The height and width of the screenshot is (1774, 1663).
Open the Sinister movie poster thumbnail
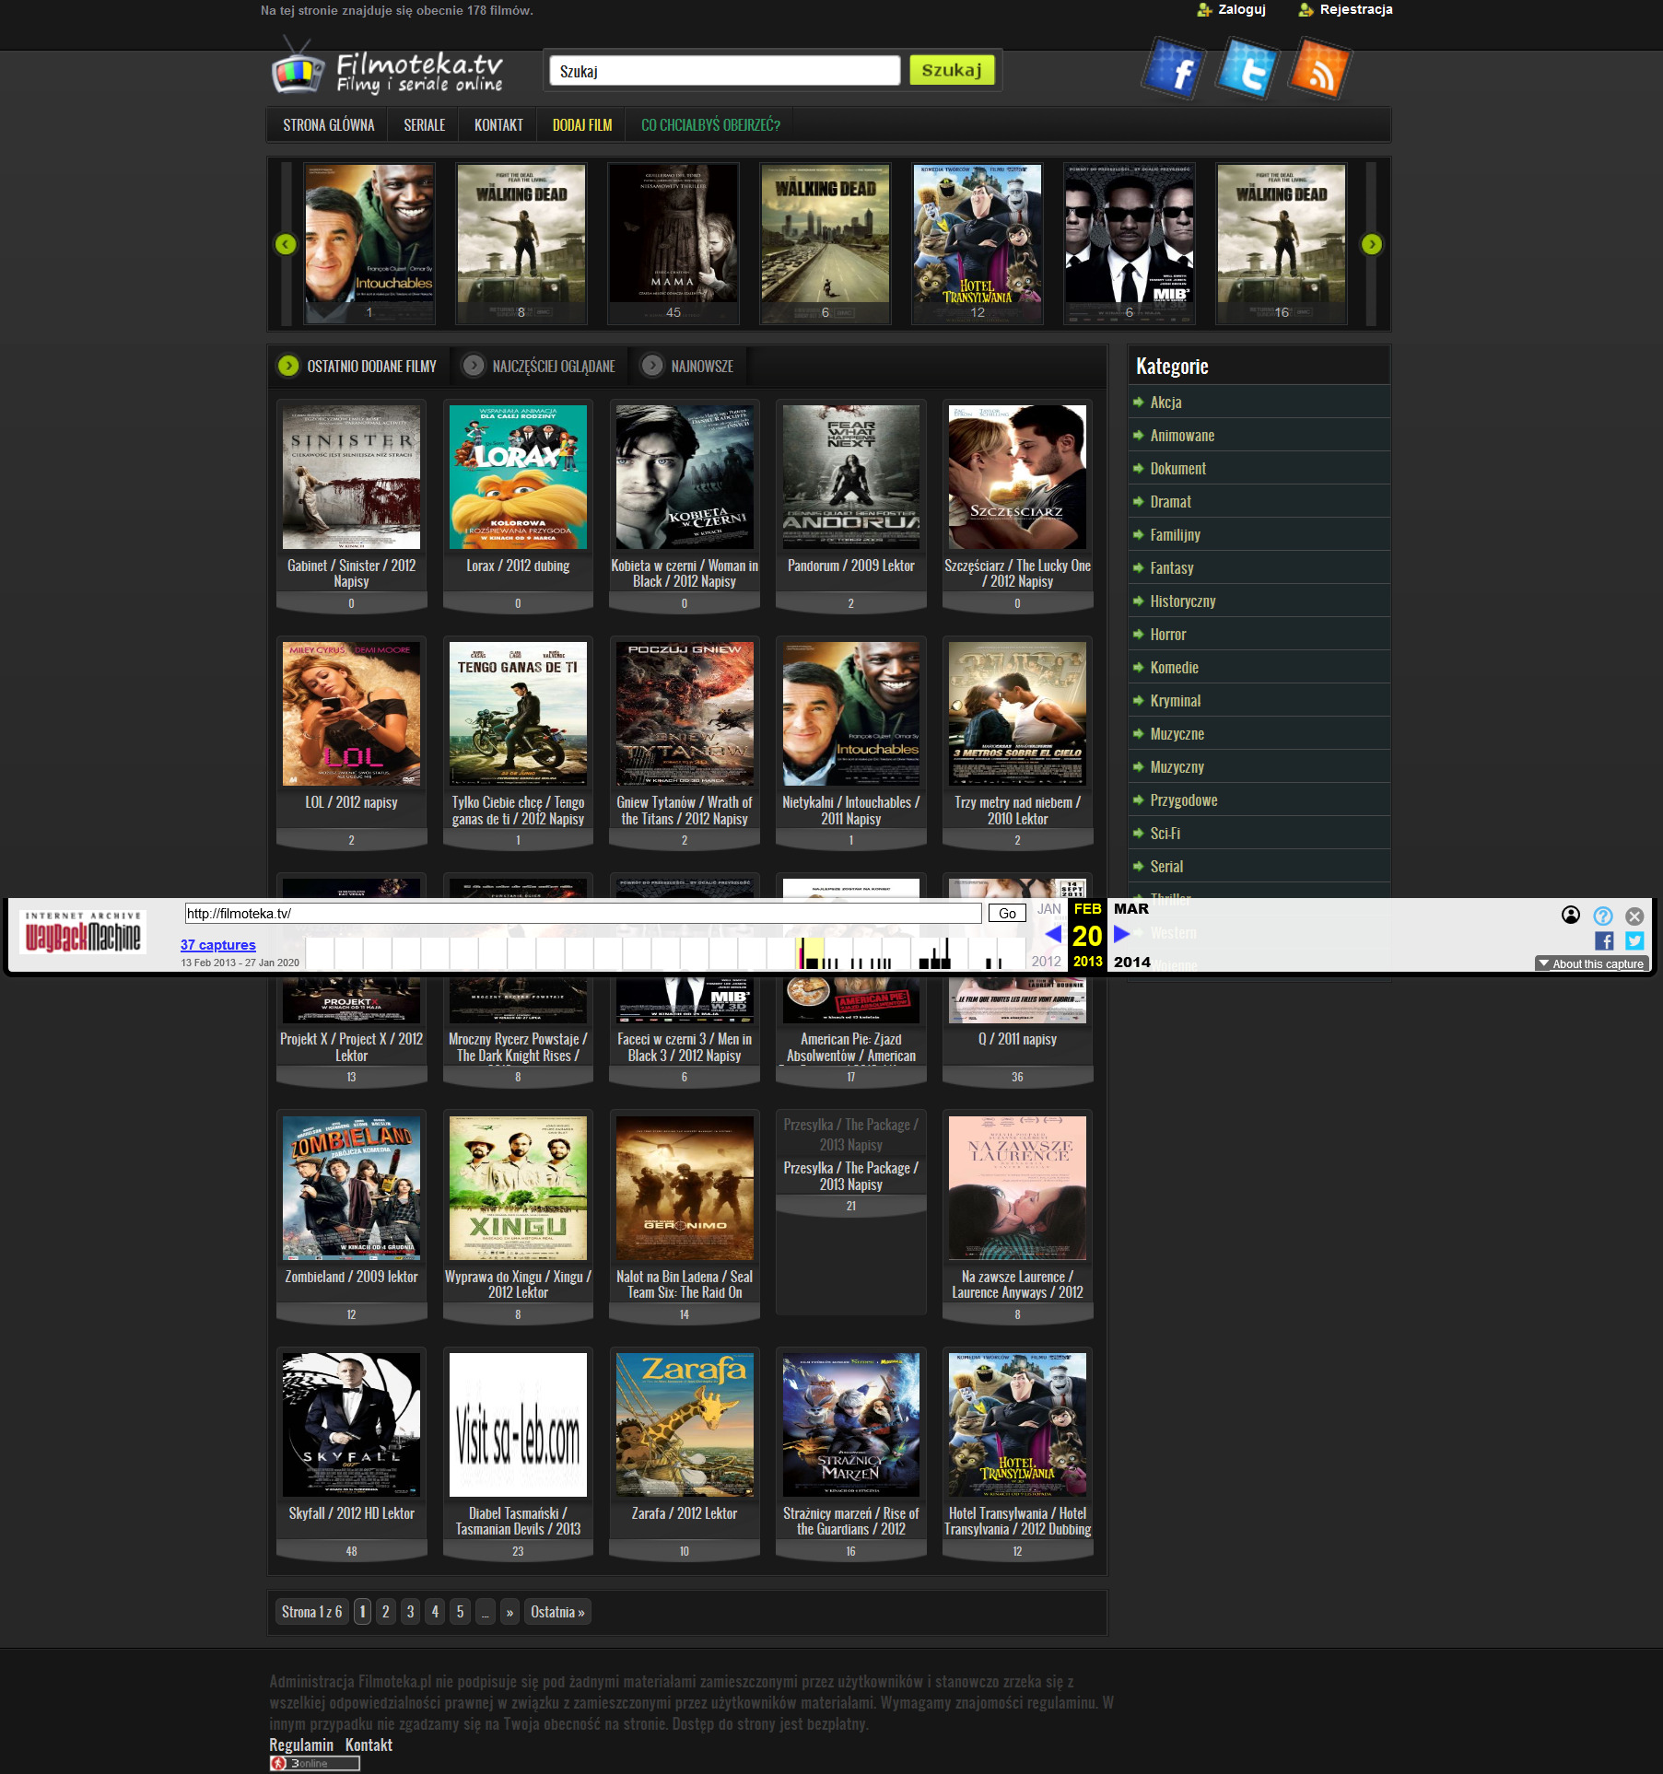[351, 477]
